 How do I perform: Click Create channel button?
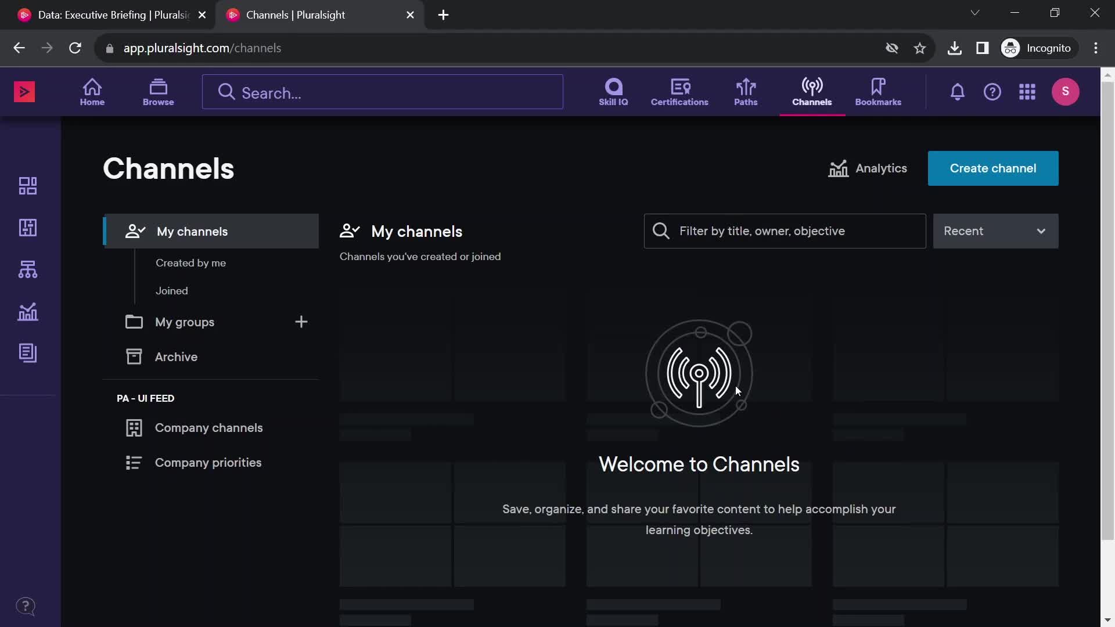point(993,168)
